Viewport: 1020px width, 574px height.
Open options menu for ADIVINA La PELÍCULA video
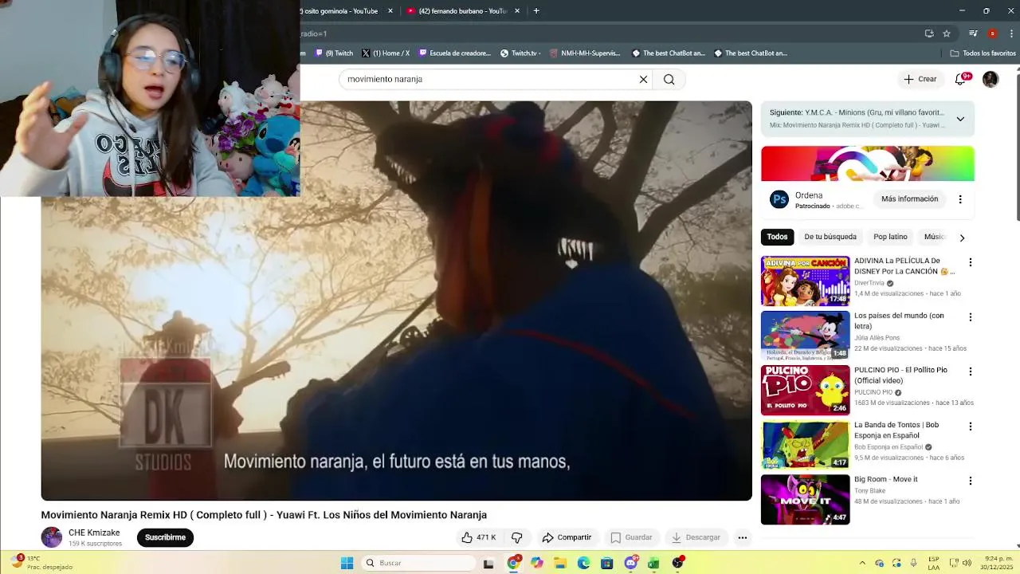click(970, 262)
